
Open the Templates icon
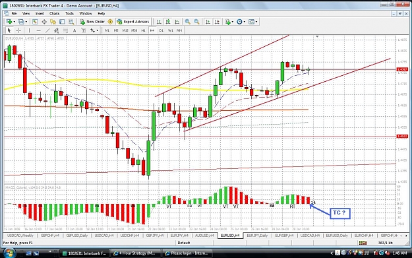(x=251, y=22)
